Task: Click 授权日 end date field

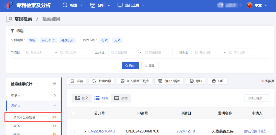Action: (242, 52)
